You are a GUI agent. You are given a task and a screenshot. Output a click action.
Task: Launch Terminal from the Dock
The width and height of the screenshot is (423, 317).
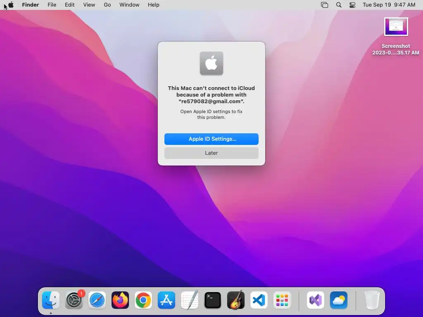tap(213, 300)
